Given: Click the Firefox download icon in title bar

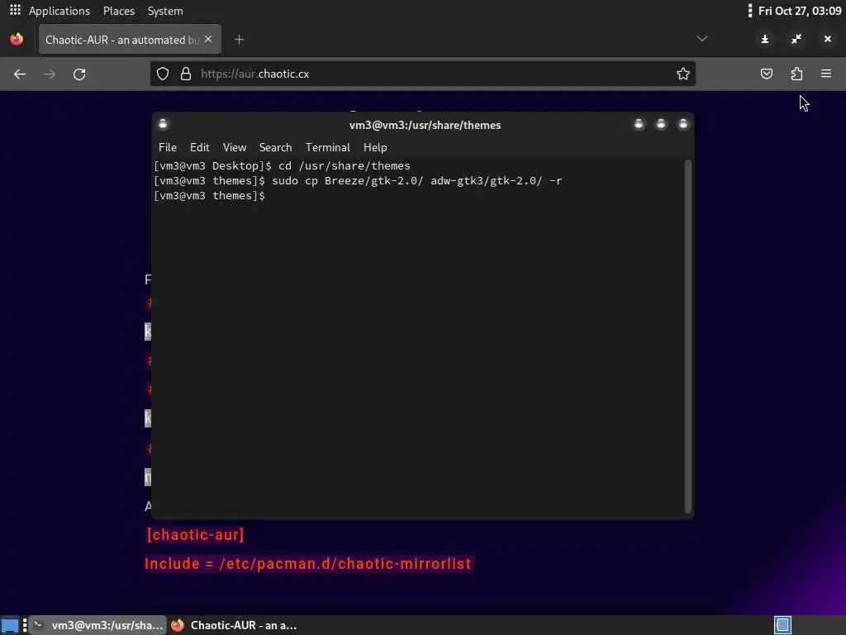Looking at the screenshot, I should tap(764, 39).
